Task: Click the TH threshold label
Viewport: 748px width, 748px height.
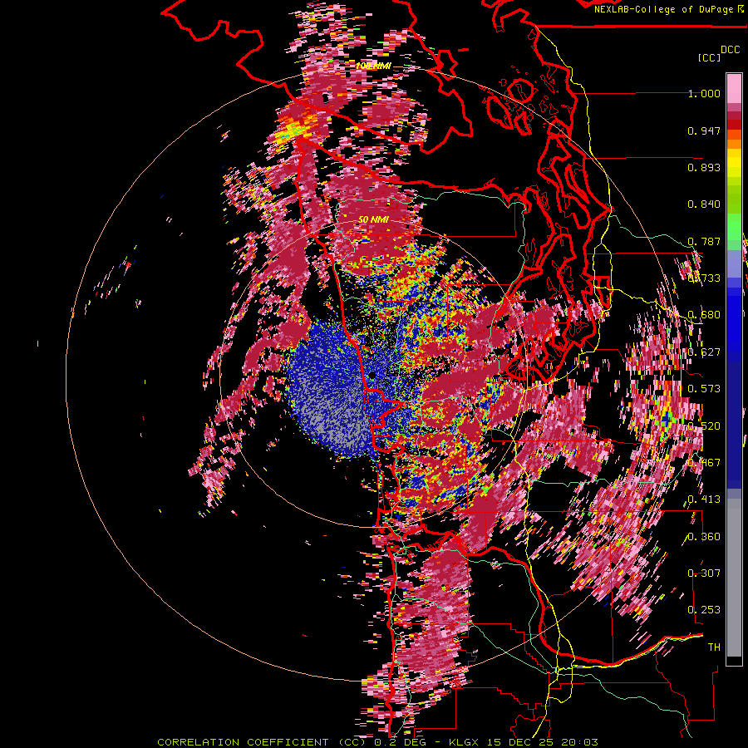Action: tap(714, 647)
